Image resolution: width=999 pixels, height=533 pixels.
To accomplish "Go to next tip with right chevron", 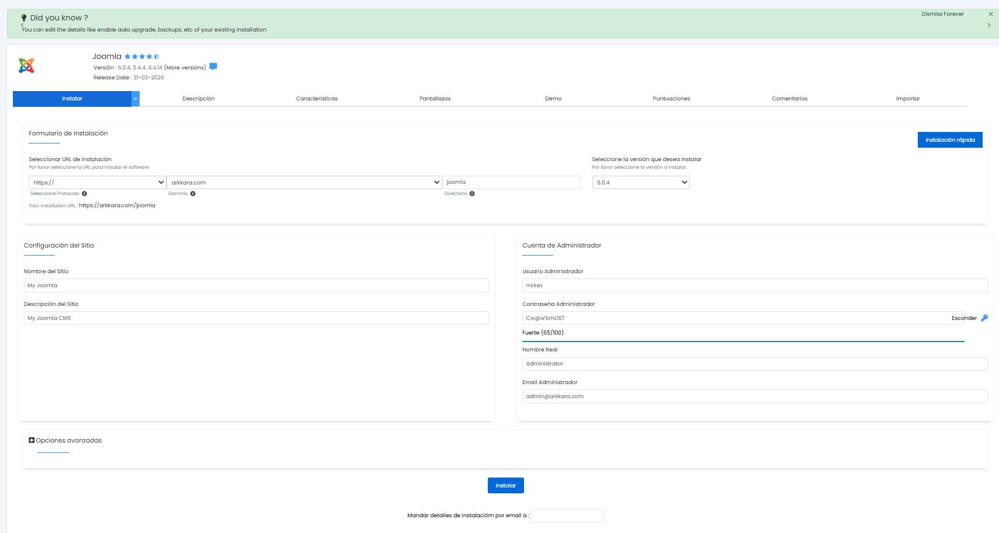I will click(989, 25).
